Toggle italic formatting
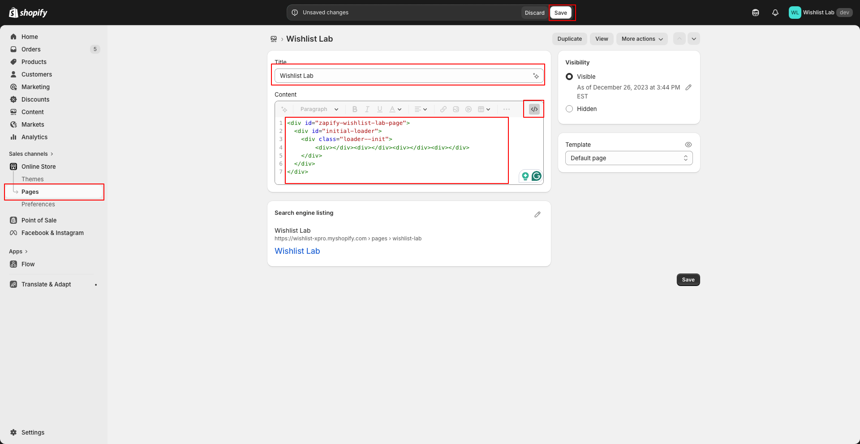 (x=367, y=109)
